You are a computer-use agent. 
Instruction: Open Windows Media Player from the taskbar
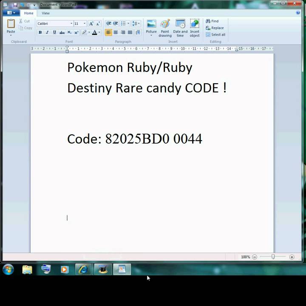[x=65, y=270]
